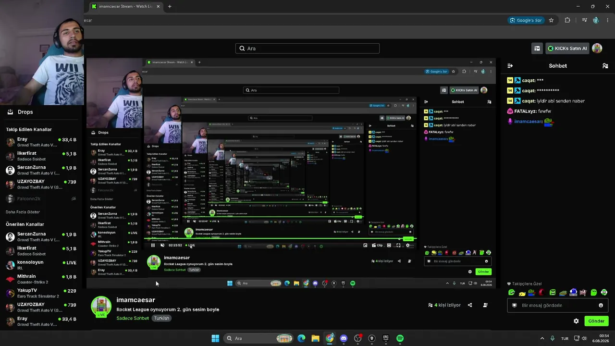Image resolution: width=615 pixels, height=346 pixels.
Task: Open Discord from the bottommost taskbar
Action: [x=344, y=338]
